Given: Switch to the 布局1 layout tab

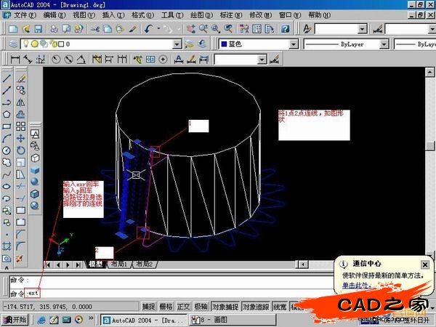Looking at the screenshot, I should (x=119, y=265).
